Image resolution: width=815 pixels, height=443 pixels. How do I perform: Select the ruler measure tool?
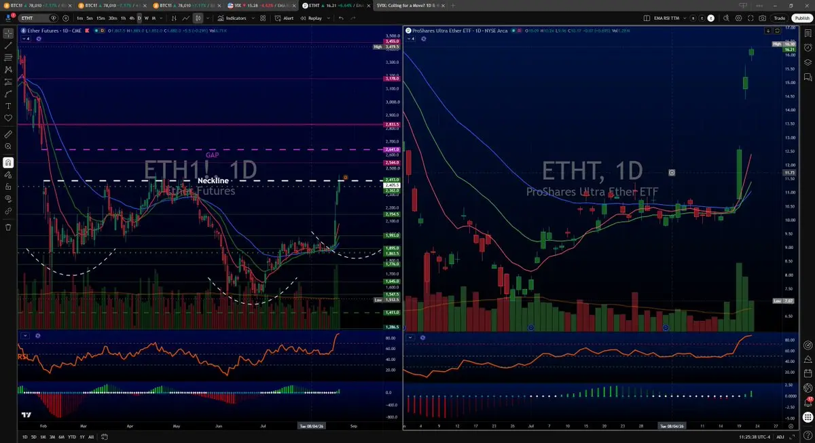pyautogui.click(x=8, y=134)
